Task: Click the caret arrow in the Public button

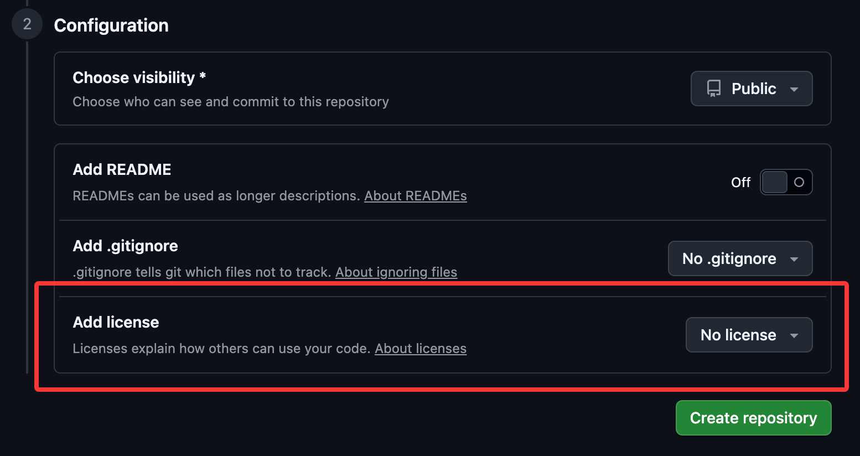Action: 794,89
